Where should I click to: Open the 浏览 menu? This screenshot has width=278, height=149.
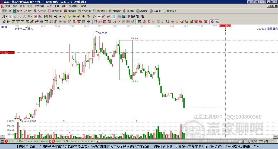tap(15, 6)
